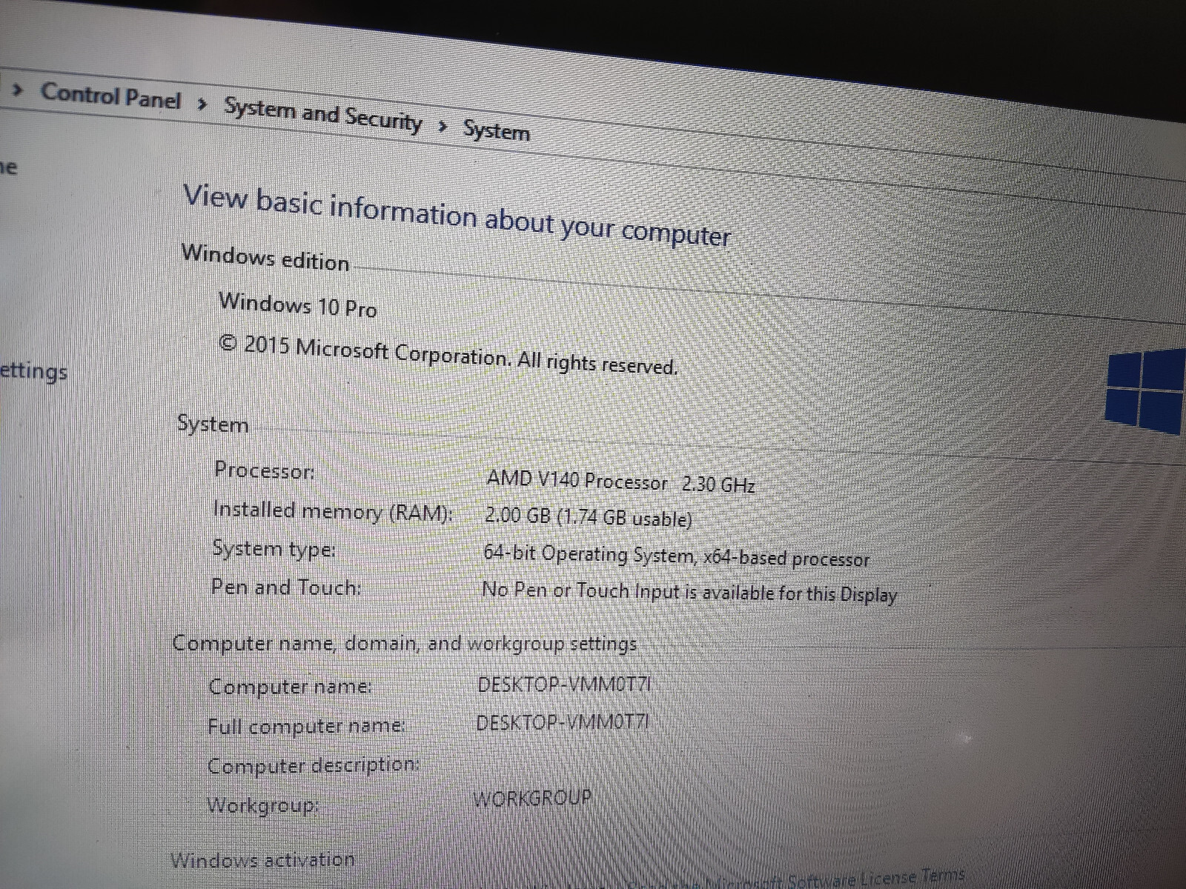
Task: Click the 'Full computer name:' label
Action: [306, 726]
